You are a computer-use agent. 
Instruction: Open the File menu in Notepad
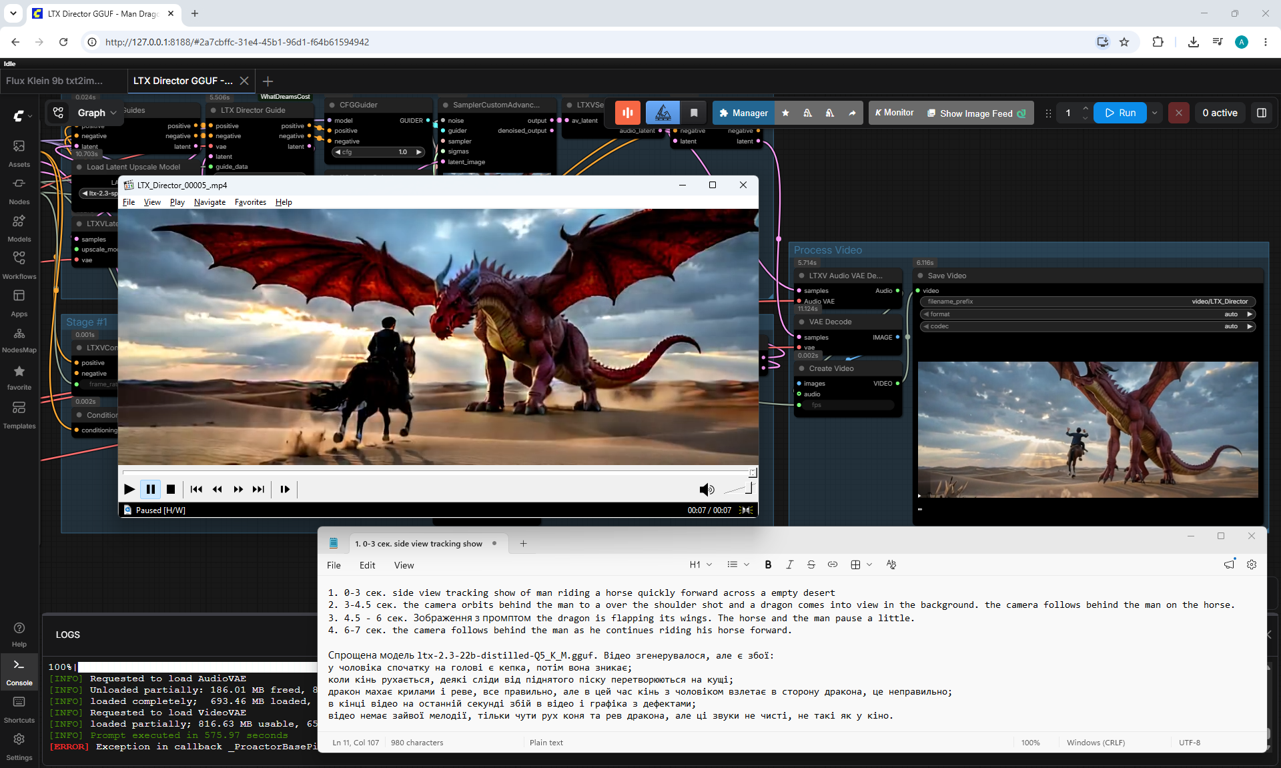click(x=334, y=565)
